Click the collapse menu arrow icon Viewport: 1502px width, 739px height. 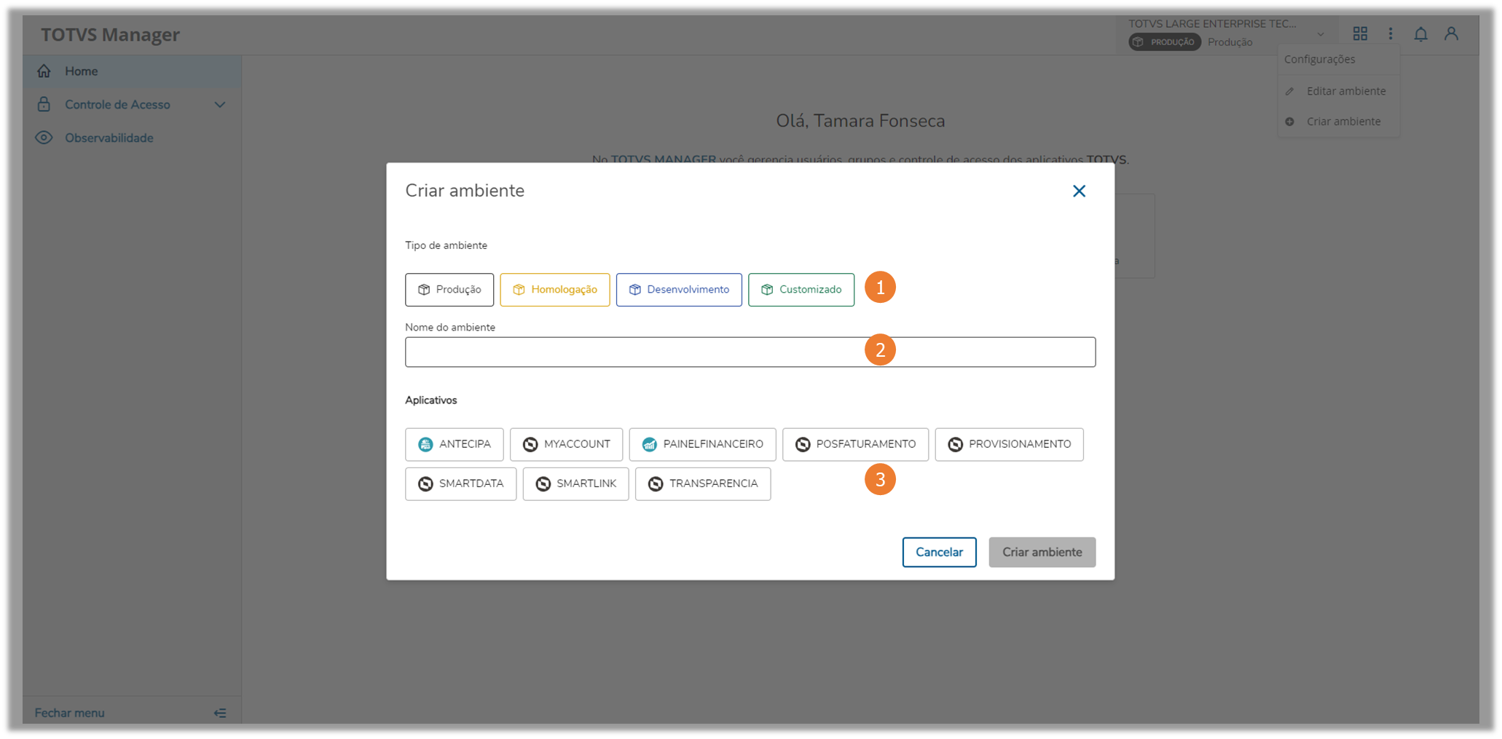pyautogui.click(x=220, y=713)
